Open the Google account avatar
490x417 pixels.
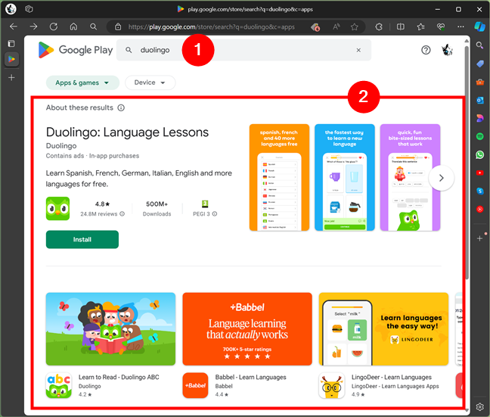coord(447,50)
